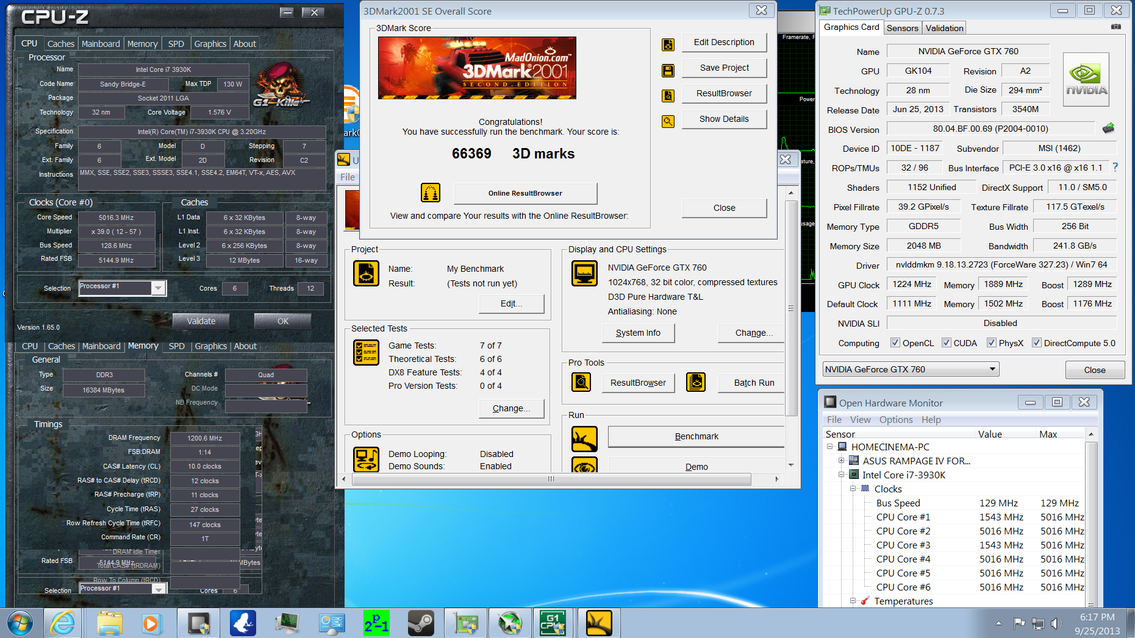The width and height of the screenshot is (1135, 638).
Task: Click the Benchmark run icon
Action: click(584, 439)
